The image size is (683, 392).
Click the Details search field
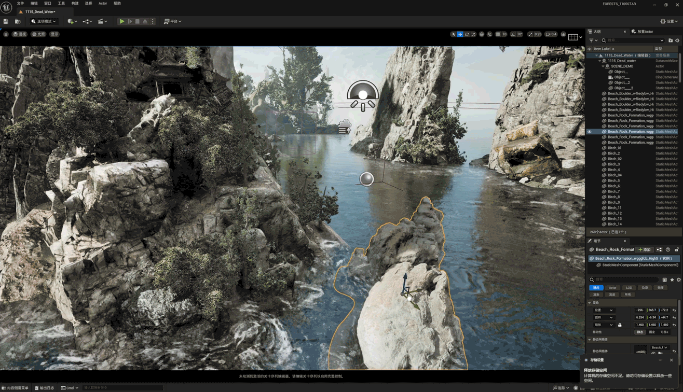[624, 279]
